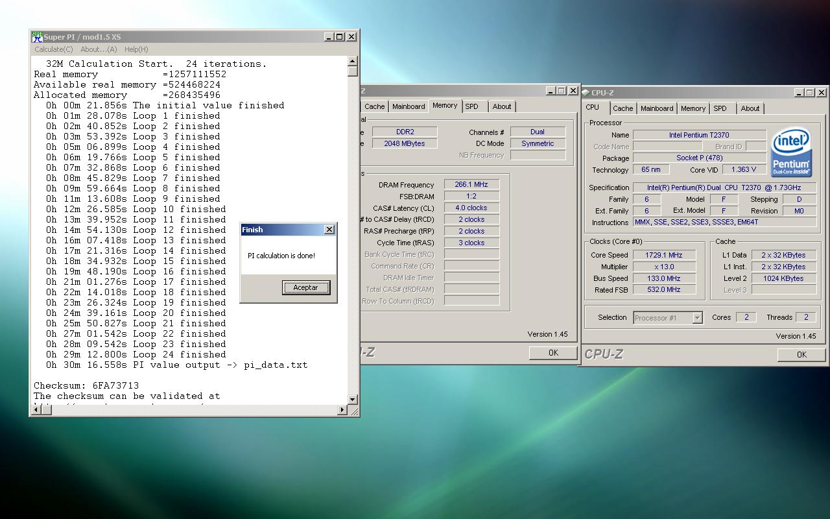This screenshot has height=519, width=830.
Task: Select Cache tab in left CPU-Z window
Action: point(374,106)
